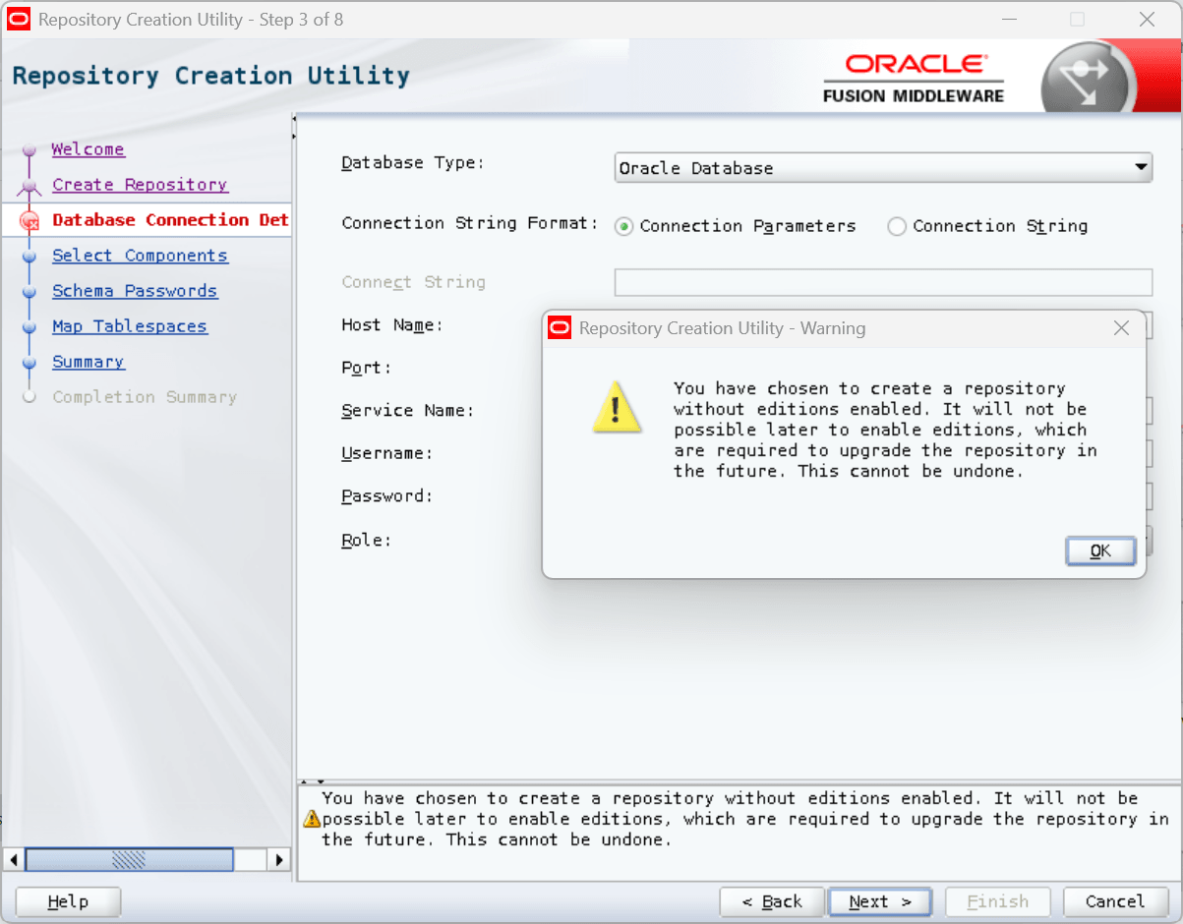This screenshot has height=924, width=1183.
Task: Click the Oracle logo in main window title
Action: (x=19, y=19)
